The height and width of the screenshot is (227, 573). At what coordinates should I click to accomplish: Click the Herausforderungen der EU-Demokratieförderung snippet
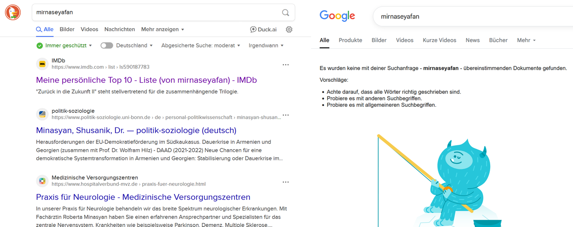click(x=160, y=150)
